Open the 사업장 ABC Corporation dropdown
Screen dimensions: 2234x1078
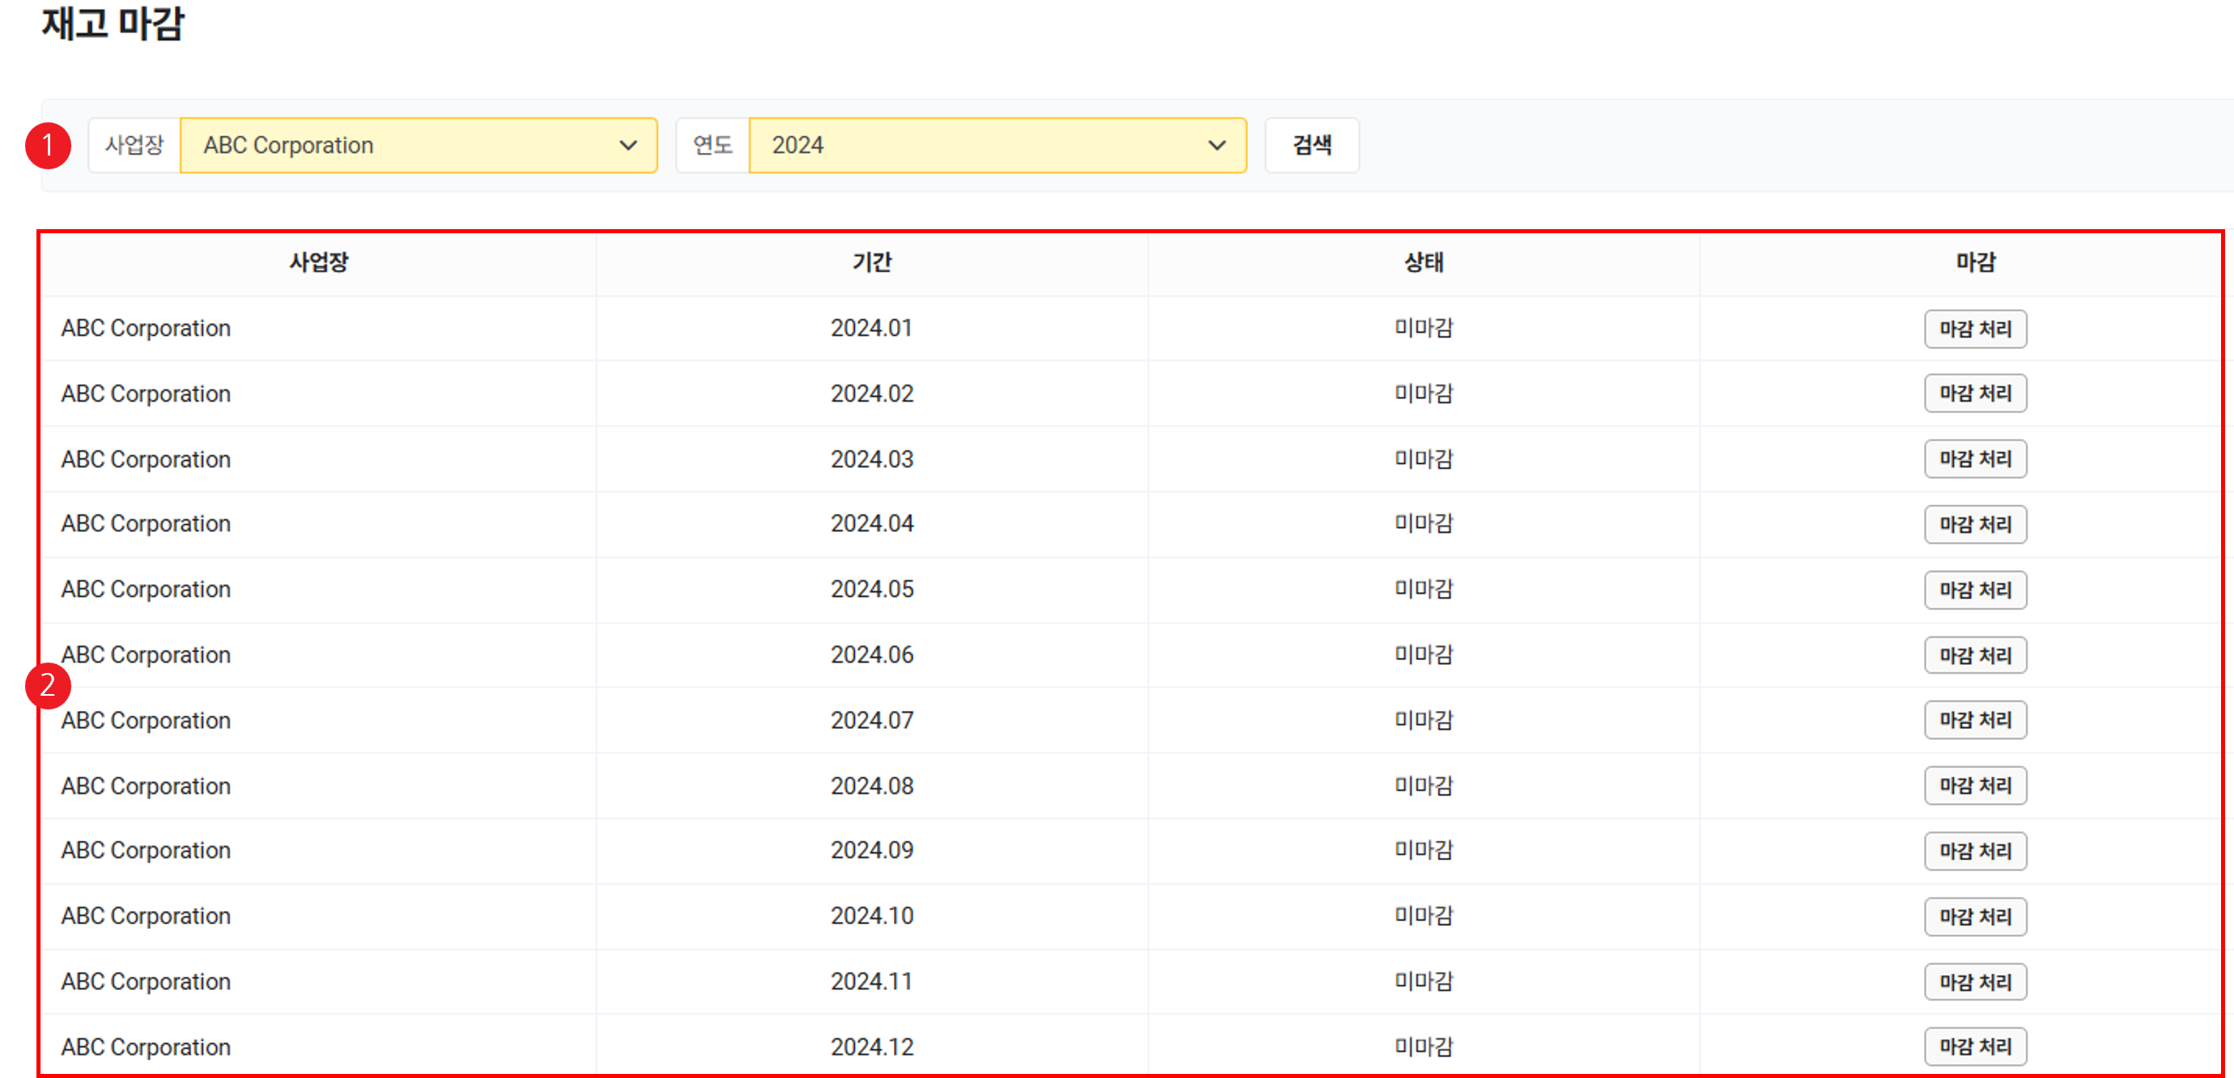418,145
